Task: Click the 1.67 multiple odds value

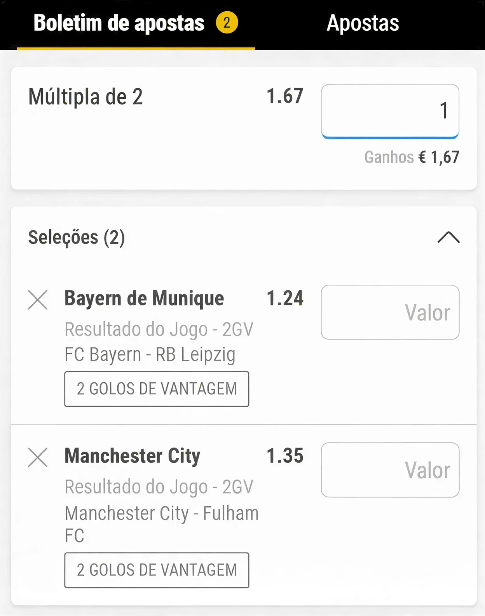Action: point(285,96)
